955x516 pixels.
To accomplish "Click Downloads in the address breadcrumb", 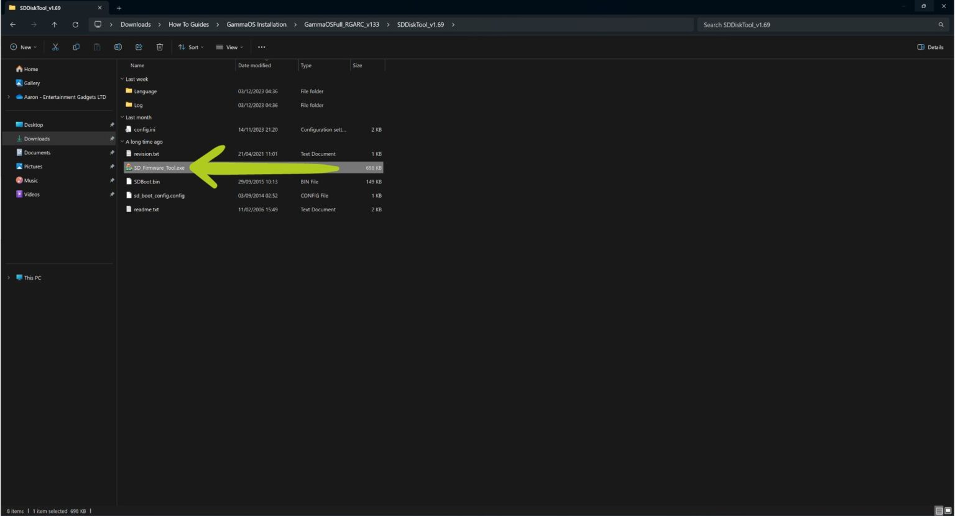I will (x=136, y=25).
